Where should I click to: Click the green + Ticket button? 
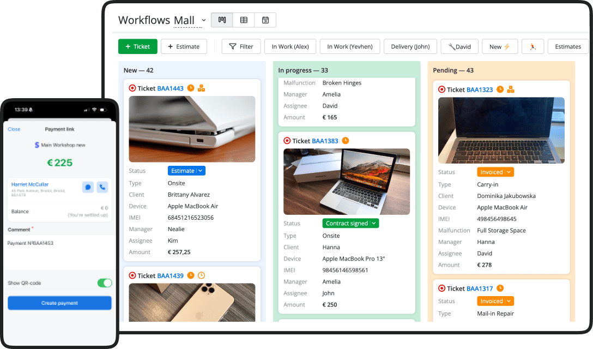click(x=137, y=47)
